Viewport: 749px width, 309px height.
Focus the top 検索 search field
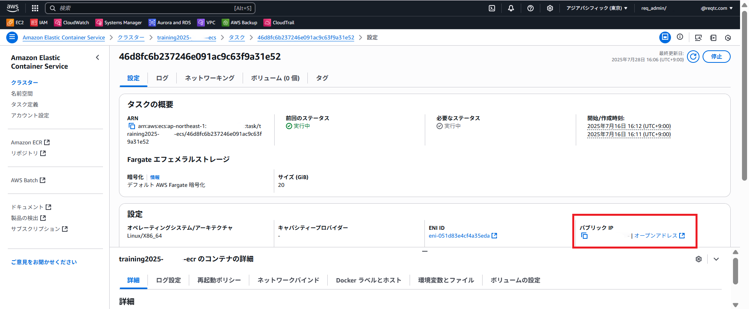pyautogui.click(x=150, y=8)
